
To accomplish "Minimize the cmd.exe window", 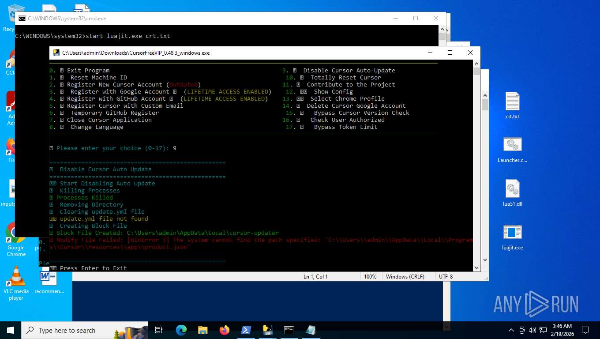I will point(395,19).
